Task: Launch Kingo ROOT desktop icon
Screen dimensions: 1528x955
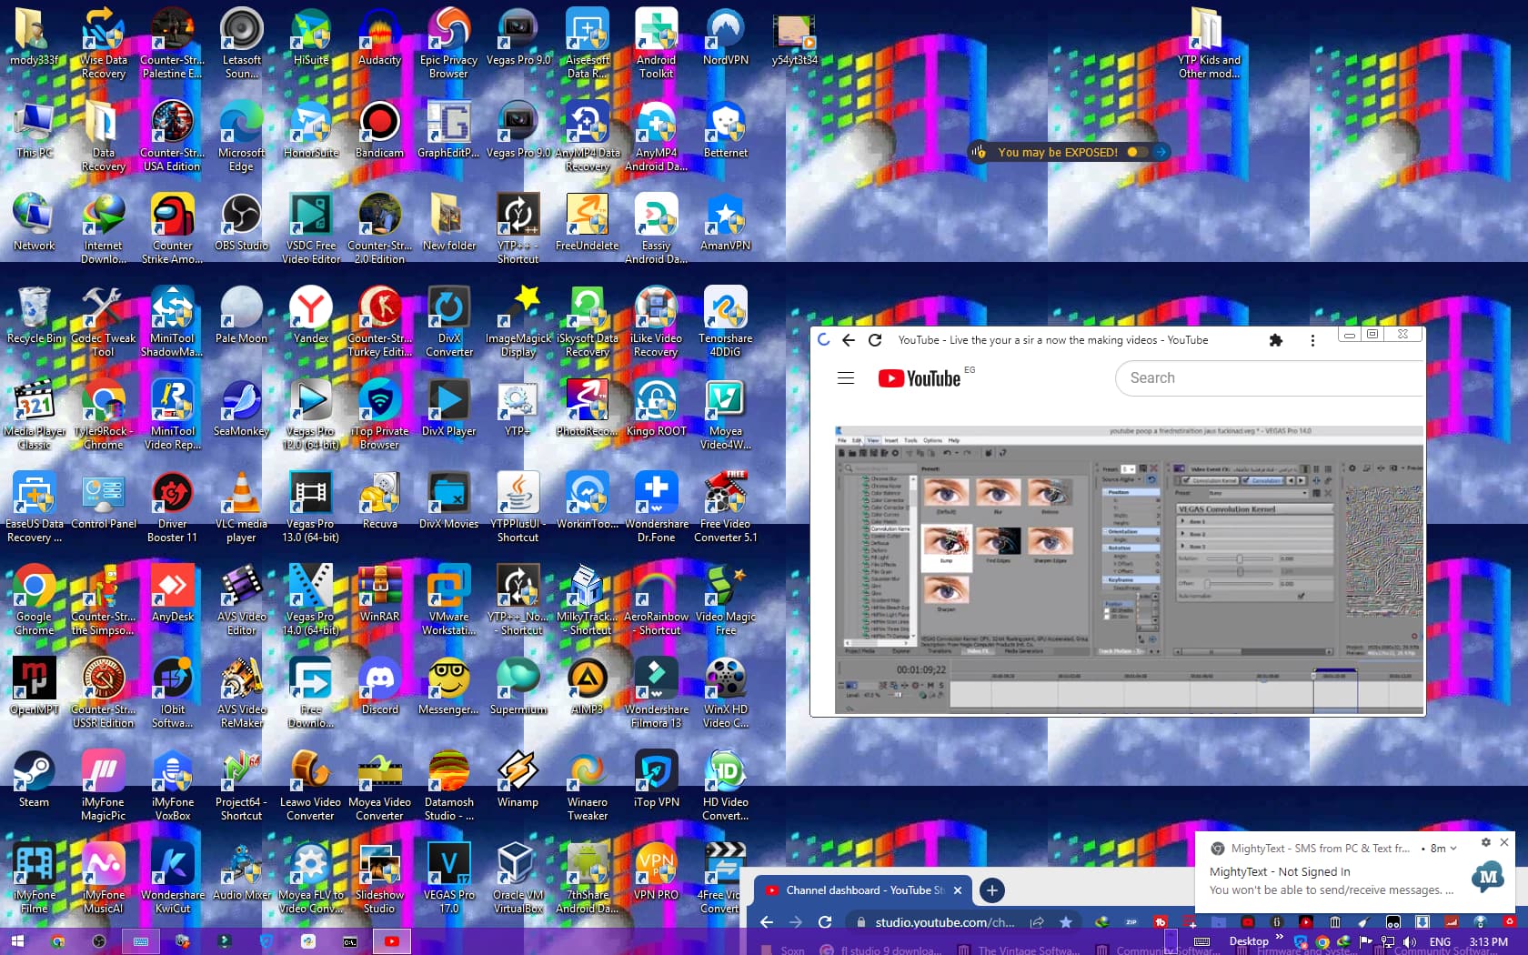Action: (x=656, y=408)
